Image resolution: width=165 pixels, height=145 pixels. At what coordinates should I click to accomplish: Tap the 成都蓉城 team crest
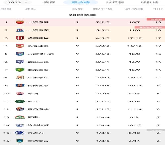pos(20,38)
